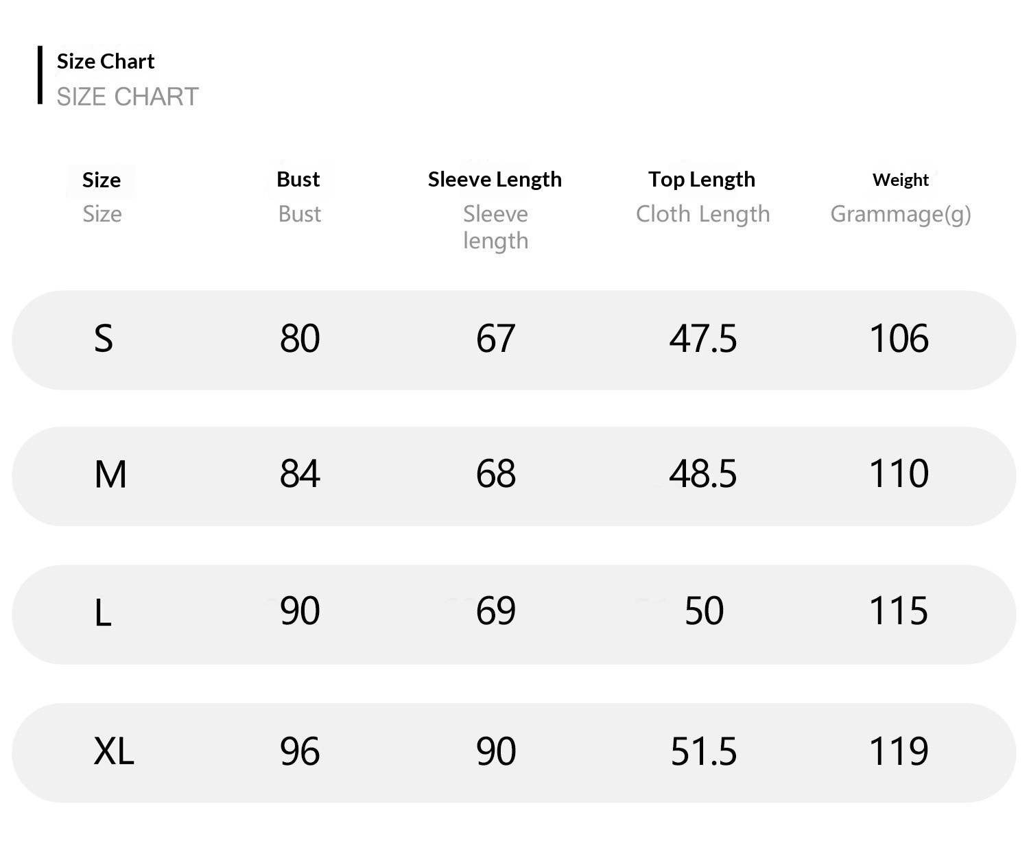Image resolution: width=1029 pixels, height=852 pixels.
Task: Click the bold 'Bust' column header
Action: [x=298, y=179]
